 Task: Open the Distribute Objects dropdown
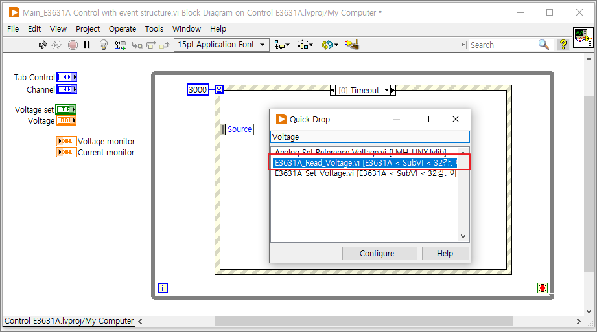pos(305,45)
